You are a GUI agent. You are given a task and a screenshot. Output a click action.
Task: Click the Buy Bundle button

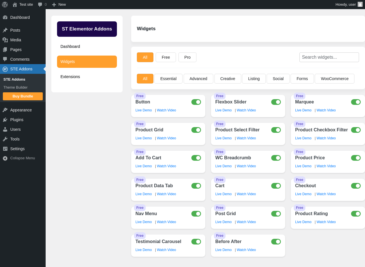point(23,96)
